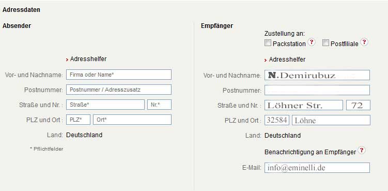
Task: Select recipient postal code field 32584
Action: (277, 120)
